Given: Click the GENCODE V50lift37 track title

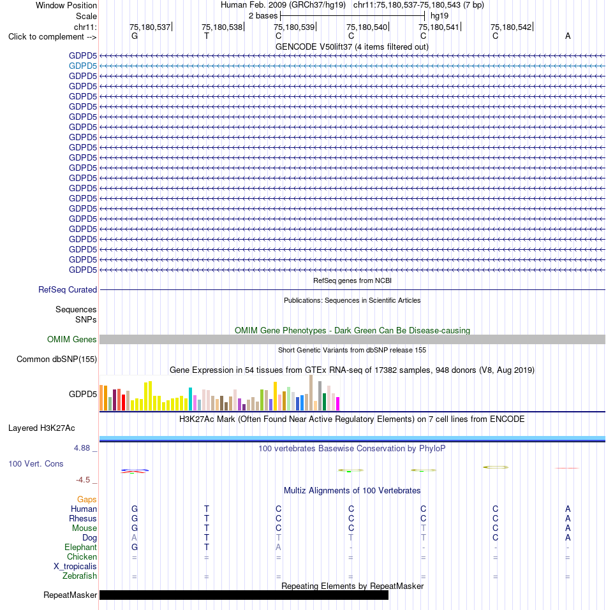Looking at the screenshot, I should (352, 47).
